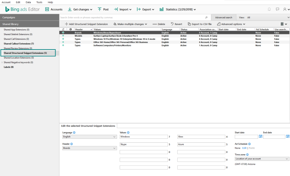Click the feedback chat bubble icon
Viewport: 290px width, 176px height.
pos(277,9)
